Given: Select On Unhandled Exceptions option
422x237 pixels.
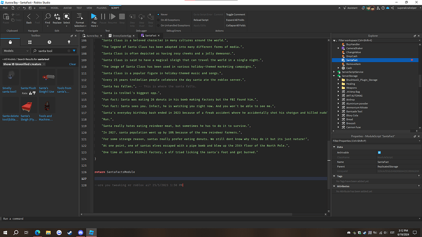Looking at the screenshot, I should point(173,26).
